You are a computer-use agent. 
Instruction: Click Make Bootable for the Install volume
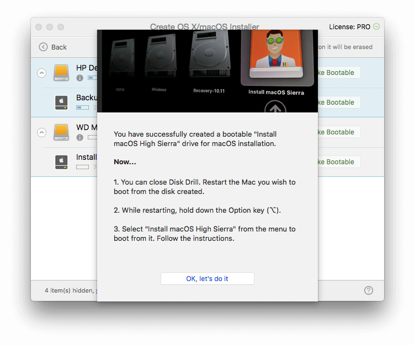coord(339,162)
